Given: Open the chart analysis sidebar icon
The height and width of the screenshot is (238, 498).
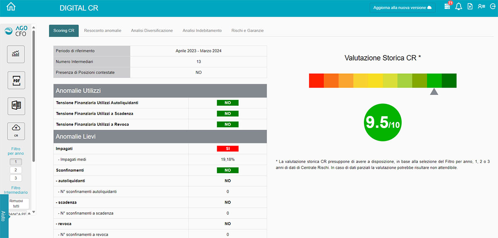Looking at the screenshot, I should (x=16, y=54).
